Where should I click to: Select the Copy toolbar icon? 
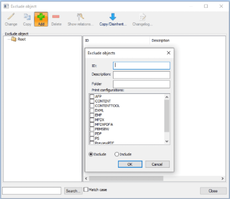[27, 17]
